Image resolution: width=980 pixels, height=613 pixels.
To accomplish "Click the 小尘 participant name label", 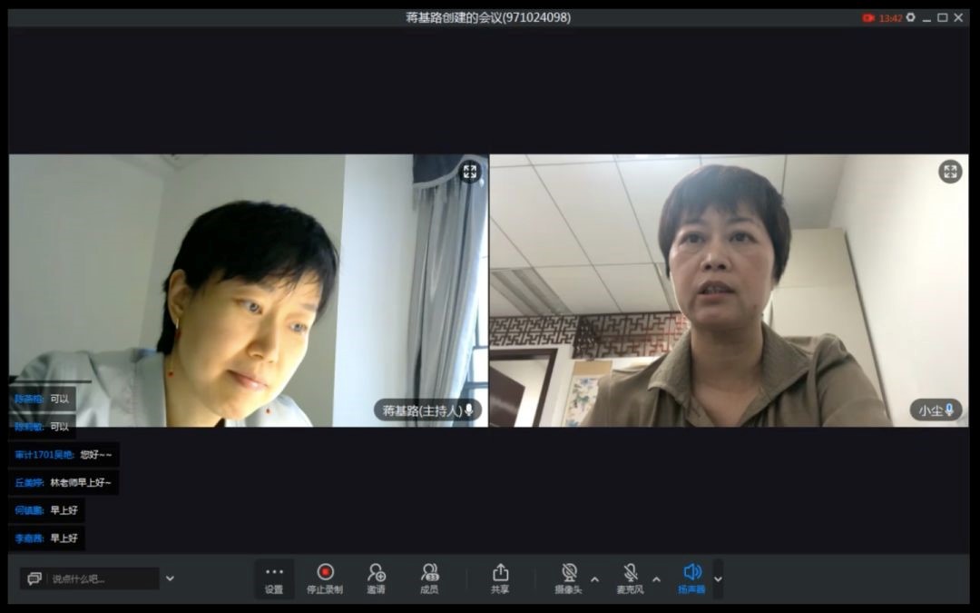I will click(x=930, y=410).
